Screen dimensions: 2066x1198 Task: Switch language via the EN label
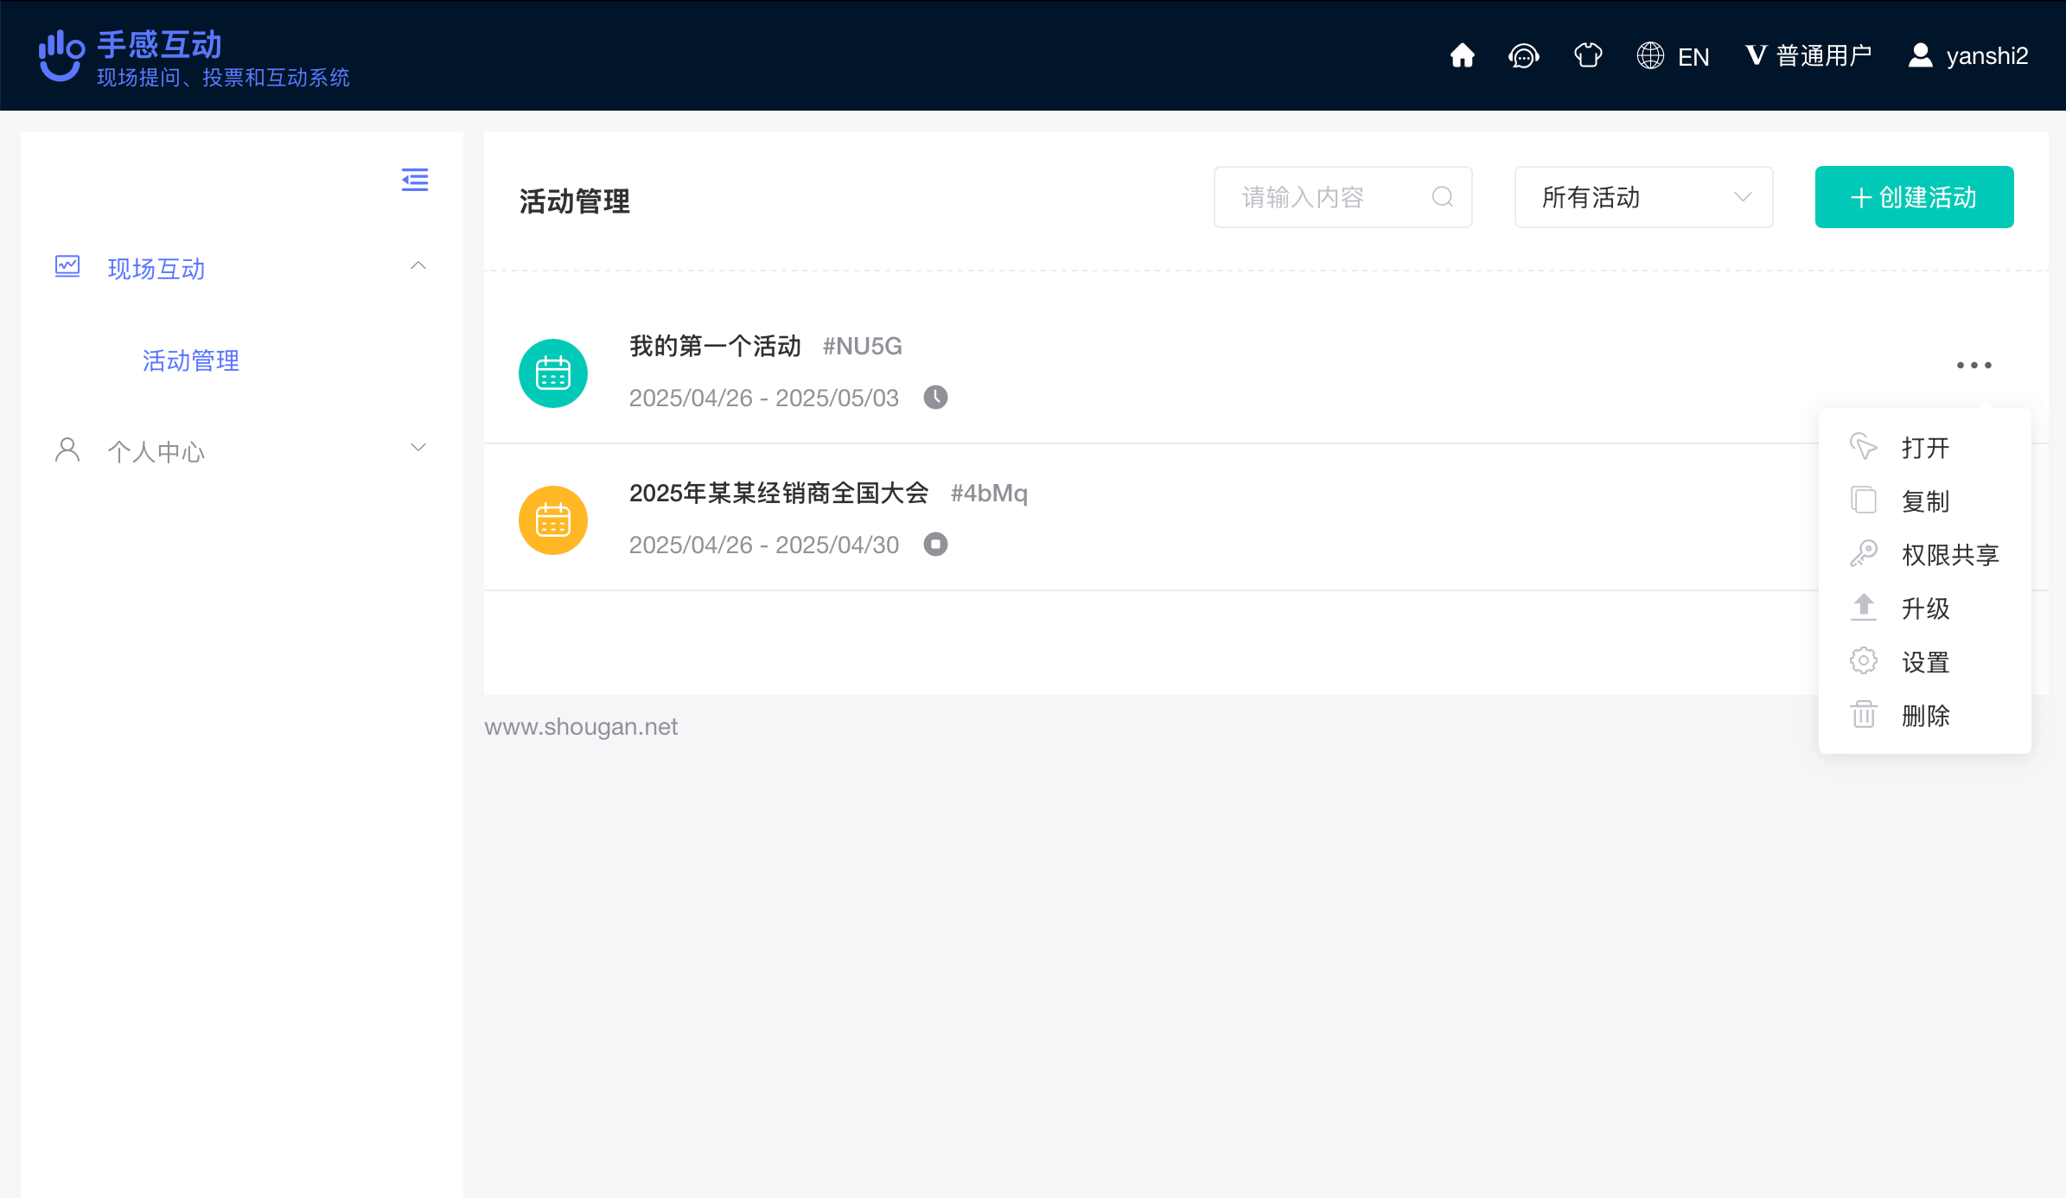[x=1693, y=57]
